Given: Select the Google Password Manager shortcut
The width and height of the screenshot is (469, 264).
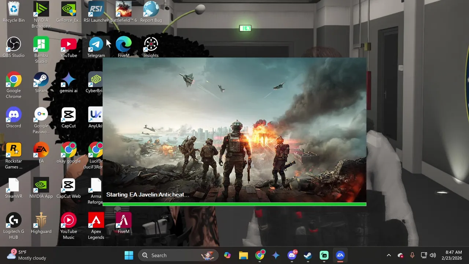Looking at the screenshot, I should pos(41,121).
